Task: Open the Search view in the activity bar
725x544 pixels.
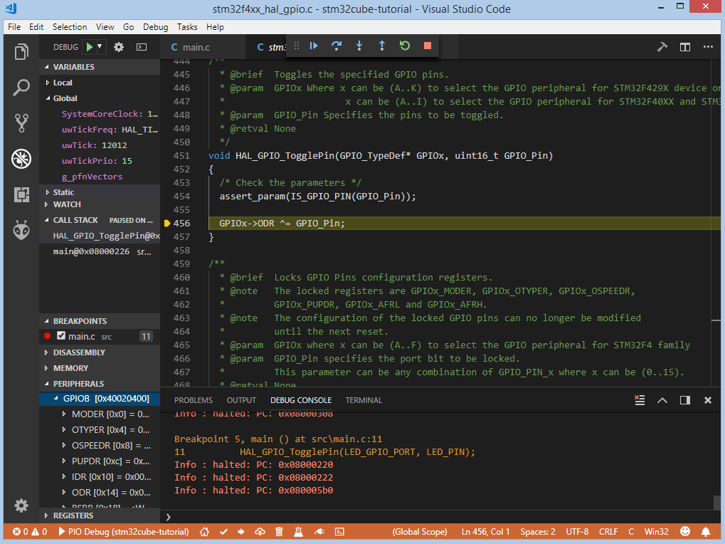Action: 21,88
